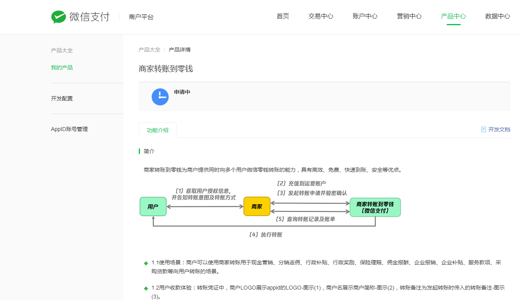Click the 商家转账到零钱(微信支付) diagram box

(375, 207)
